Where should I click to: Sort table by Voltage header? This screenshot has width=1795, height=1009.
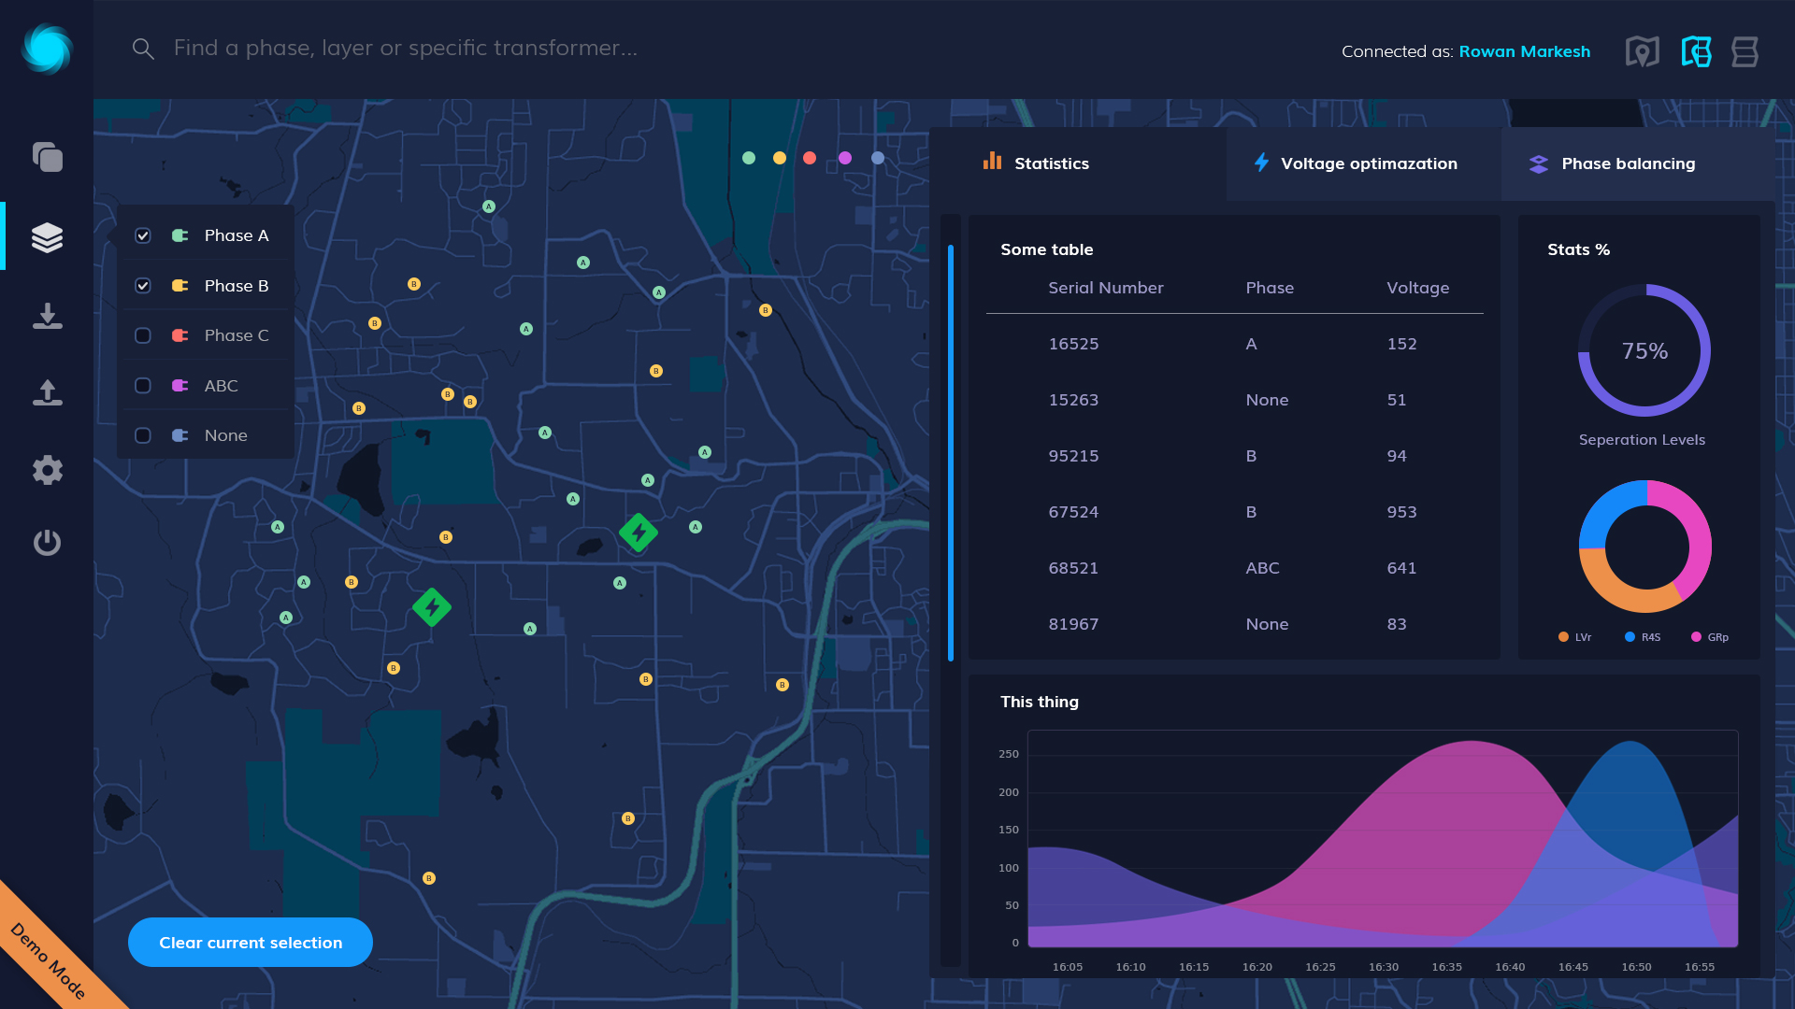1417,288
